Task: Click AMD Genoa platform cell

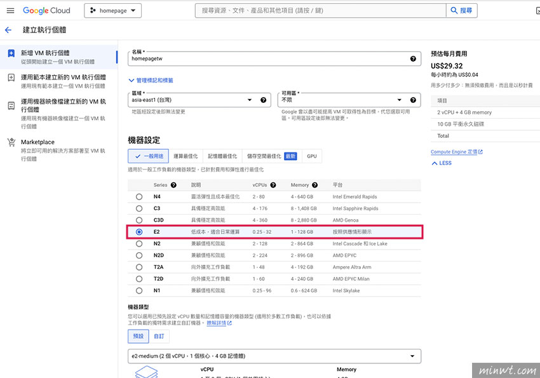Action: pos(346,220)
